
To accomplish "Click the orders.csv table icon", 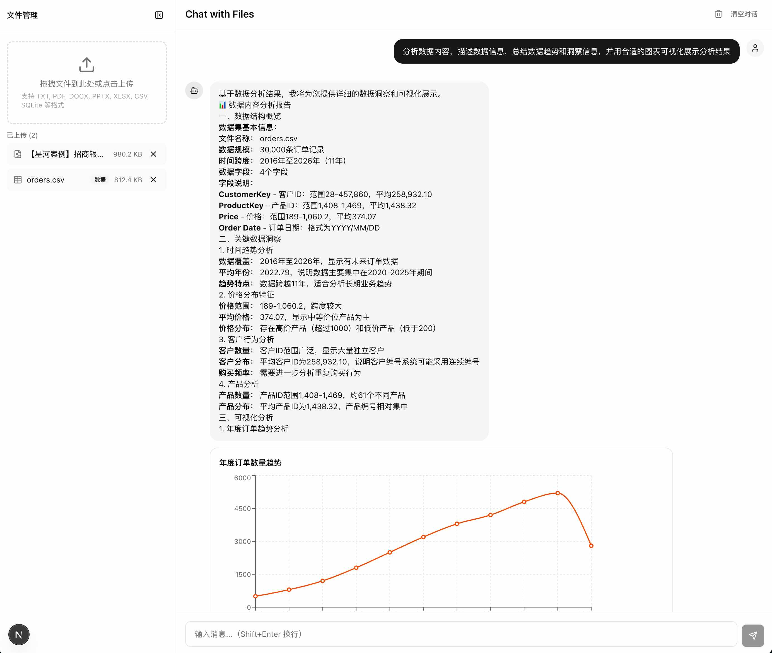I will (x=18, y=180).
